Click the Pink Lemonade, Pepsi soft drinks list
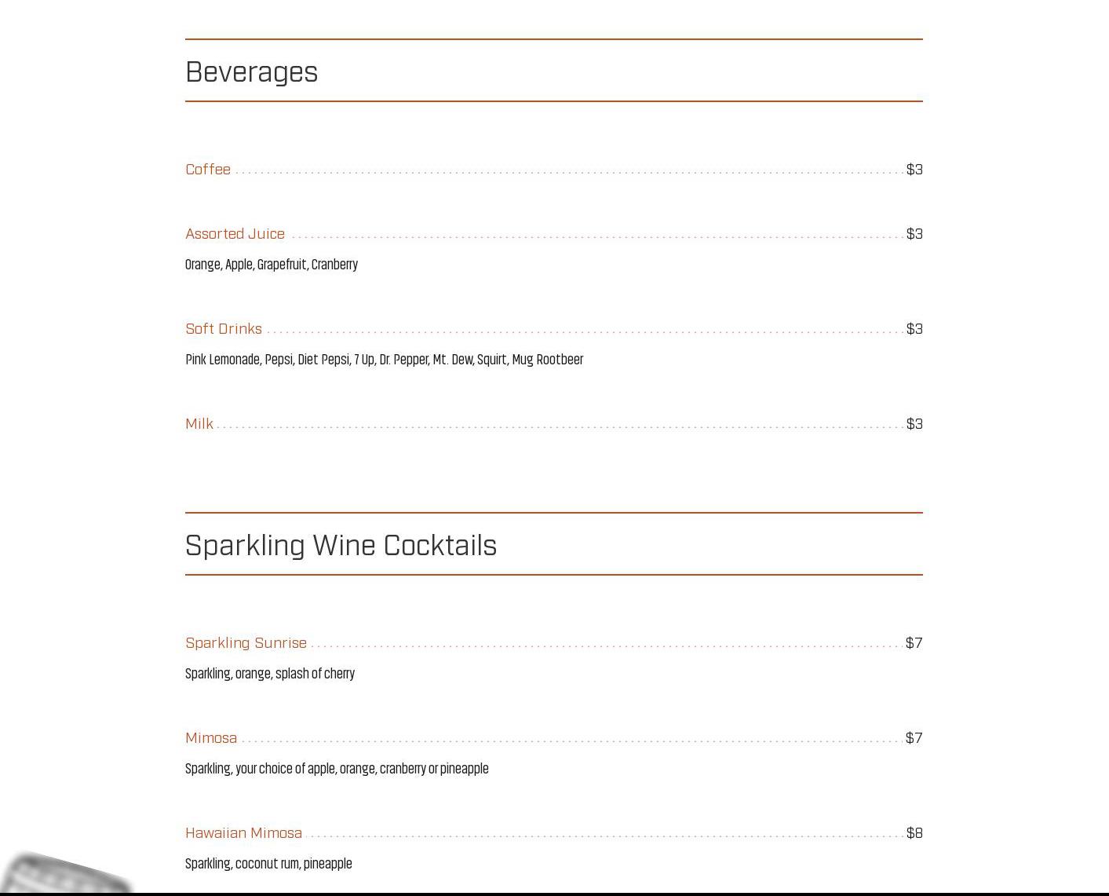The width and height of the screenshot is (1109, 896). click(x=384, y=360)
